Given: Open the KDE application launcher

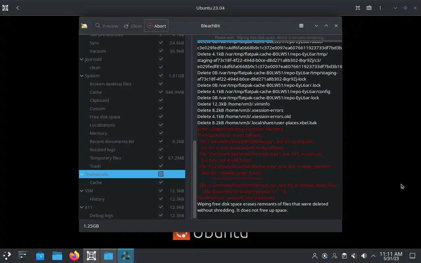Looking at the screenshot, I should pyautogui.click(x=7, y=255).
